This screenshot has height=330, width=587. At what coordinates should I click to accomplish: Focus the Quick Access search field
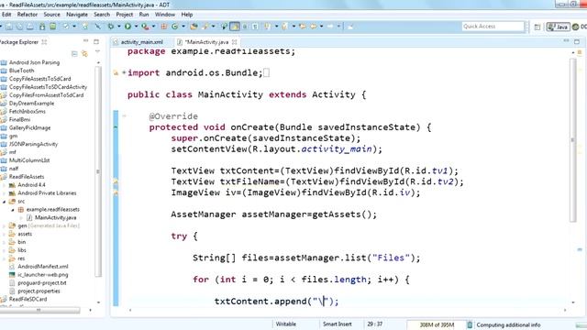click(493, 27)
